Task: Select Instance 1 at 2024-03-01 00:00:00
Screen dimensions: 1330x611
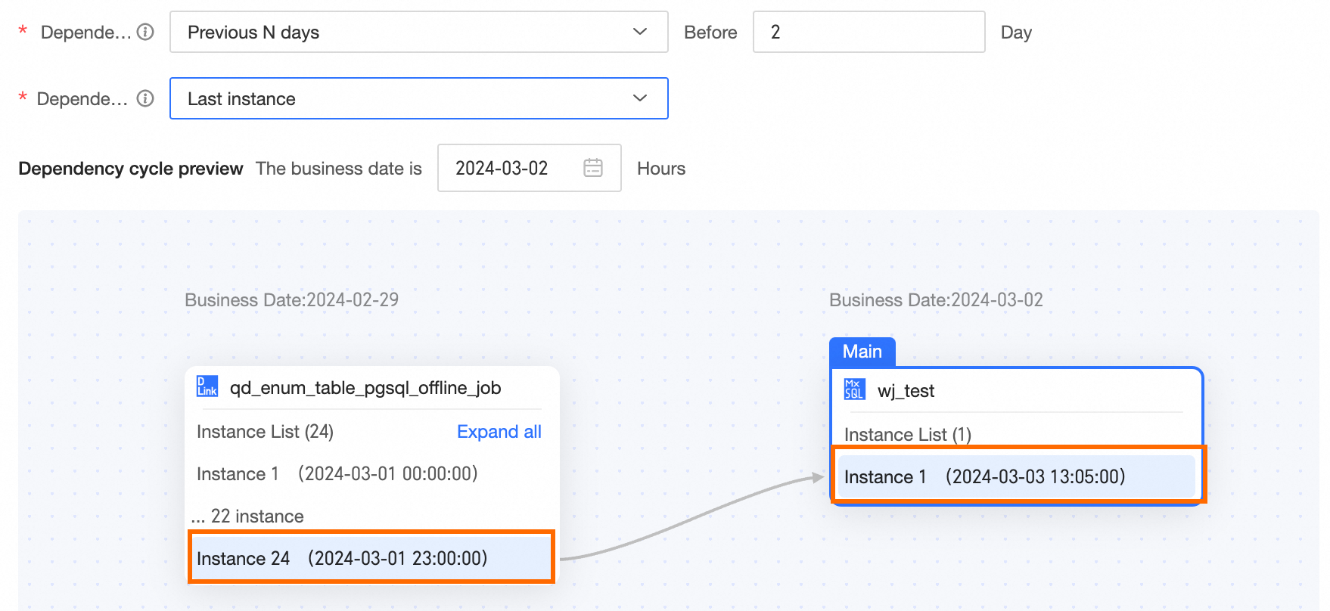Action: 337,474
